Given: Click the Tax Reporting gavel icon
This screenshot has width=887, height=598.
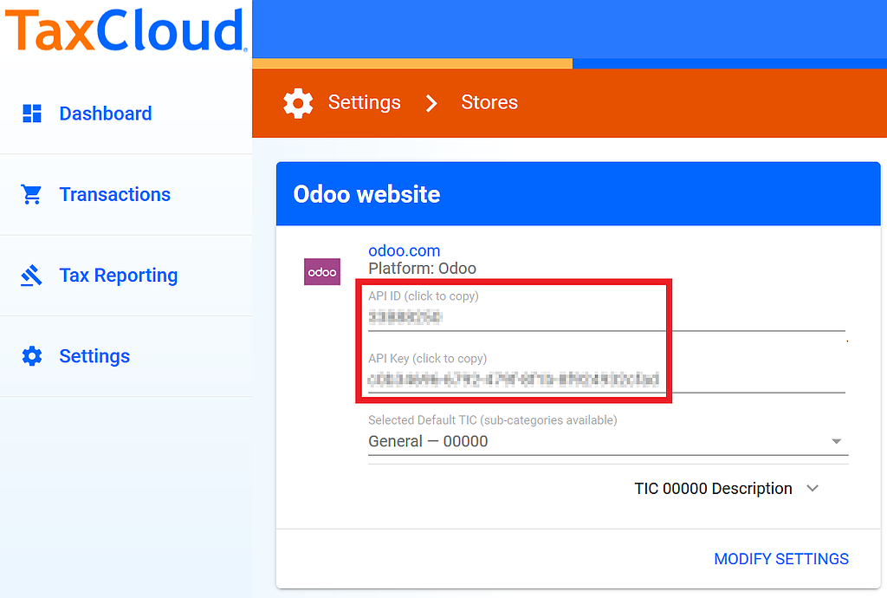Looking at the screenshot, I should pyautogui.click(x=32, y=276).
